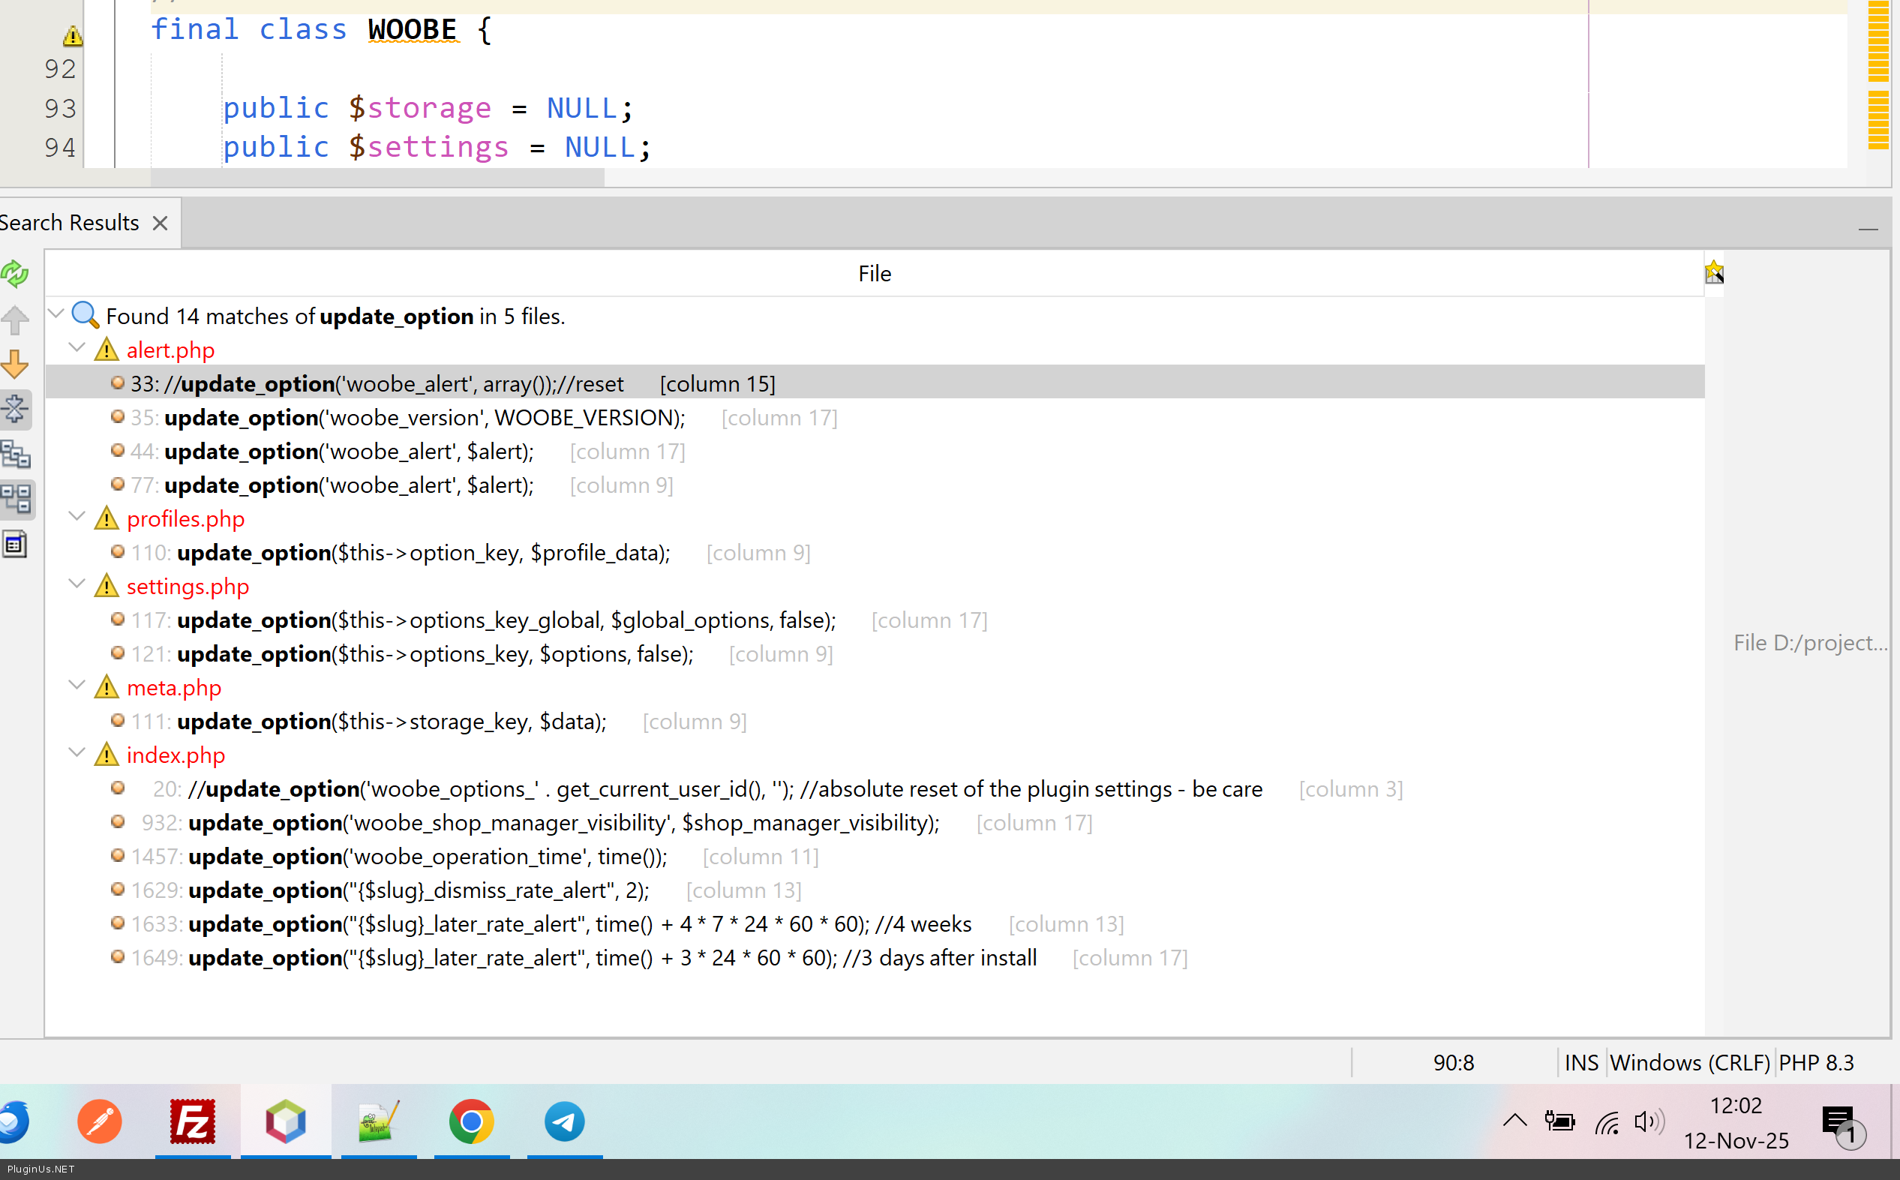Toggle the expand/collapse all nodes button
Image resolution: width=1900 pixels, height=1180 pixels.
point(15,409)
